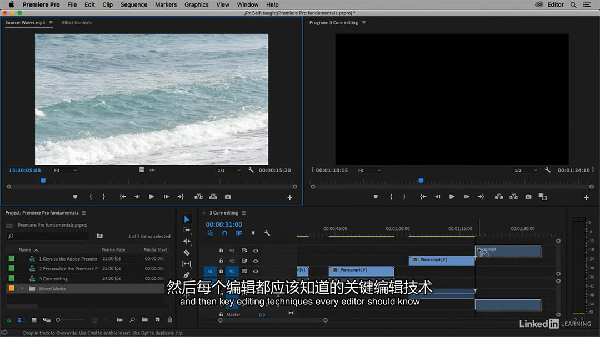600x337 pixels.
Task: Click Automate to Sequence icon
Action: pos(120,320)
